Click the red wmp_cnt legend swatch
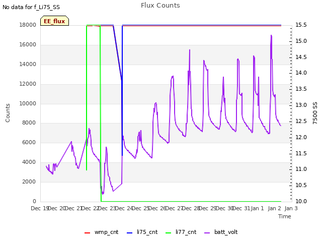322x242 pixels. [x=87, y=233]
